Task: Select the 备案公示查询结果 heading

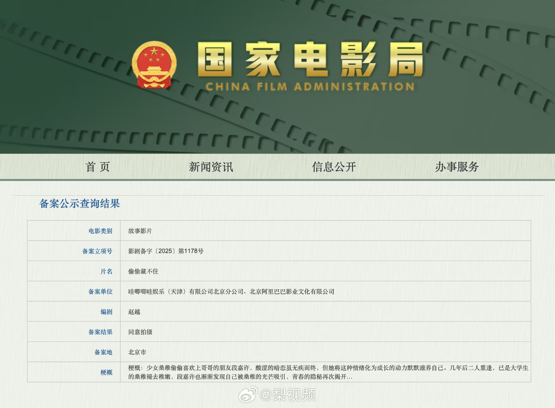Action: click(79, 203)
